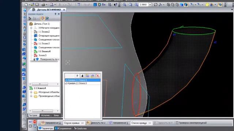Expand the Начало координат node
The height and width of the screenshot is (131, 234).
(x=31, y=28)
